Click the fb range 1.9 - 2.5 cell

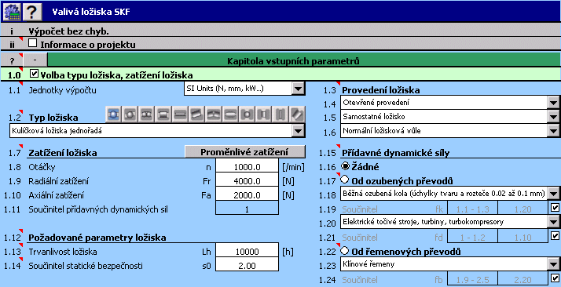tap(472, 280)
